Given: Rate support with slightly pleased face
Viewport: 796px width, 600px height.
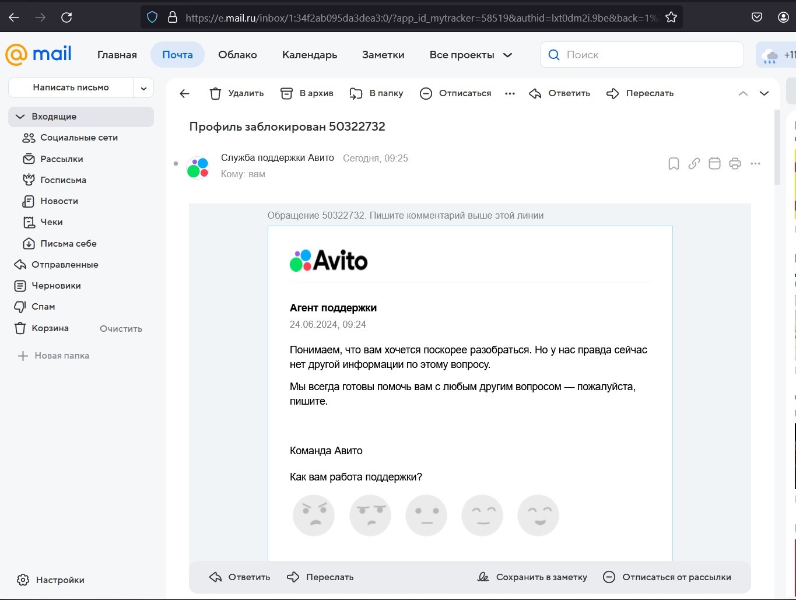Looking at the screenshot, I should pos(482,515).
